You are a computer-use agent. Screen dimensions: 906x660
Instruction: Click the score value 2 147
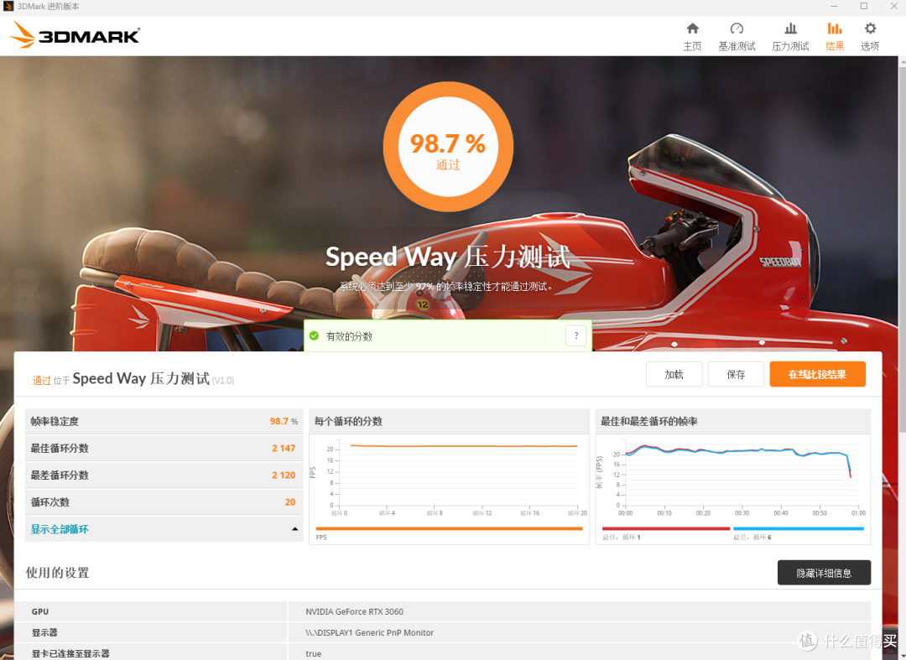coord(284,448)
